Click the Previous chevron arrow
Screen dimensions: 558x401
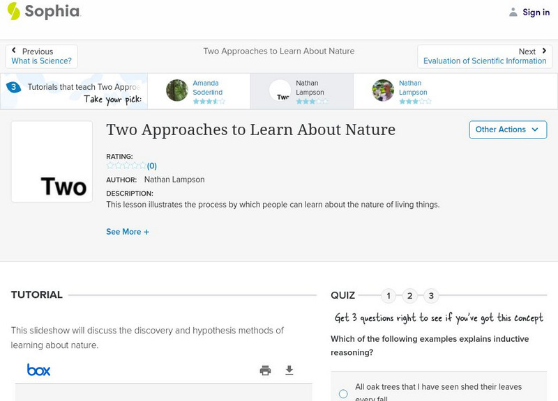[14, 51]
